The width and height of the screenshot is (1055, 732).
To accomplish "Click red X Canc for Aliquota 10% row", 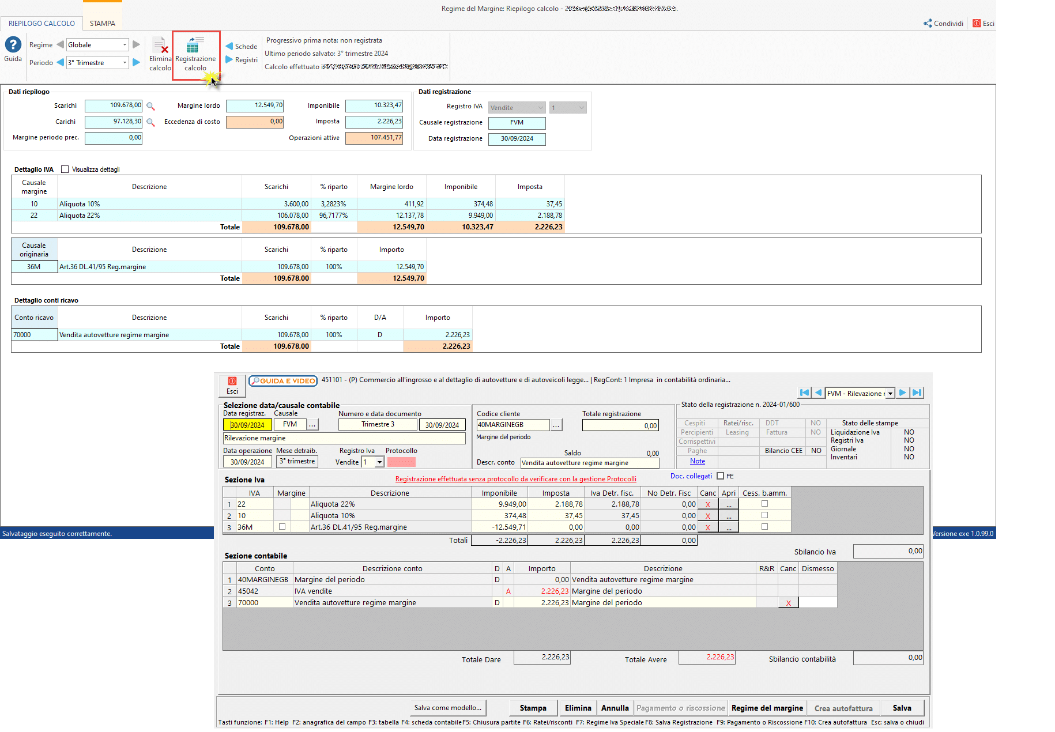I will coord(708,516).
